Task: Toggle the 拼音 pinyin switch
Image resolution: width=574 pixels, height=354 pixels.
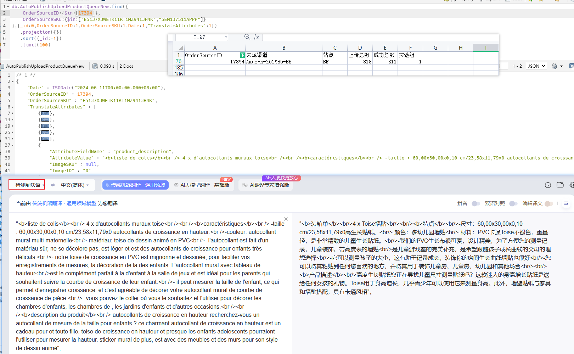Action: point(476,203)
